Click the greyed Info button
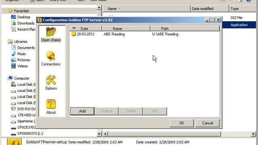258x145 pixels. coord(155,111)
